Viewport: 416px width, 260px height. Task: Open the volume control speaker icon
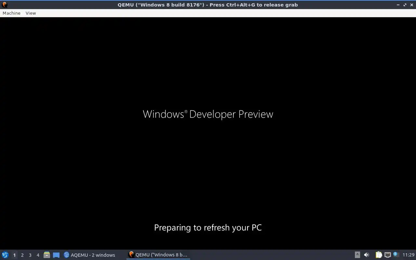[x=367, y=255]
